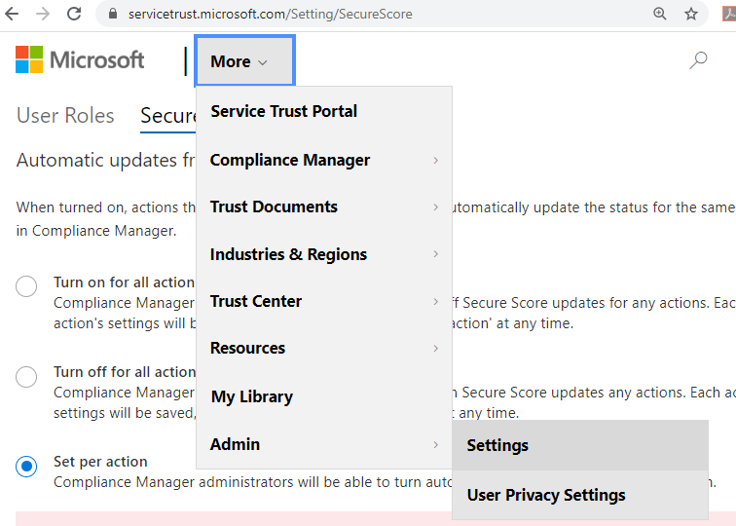Select Turn on for all actions radio

[x=27, y=286]
